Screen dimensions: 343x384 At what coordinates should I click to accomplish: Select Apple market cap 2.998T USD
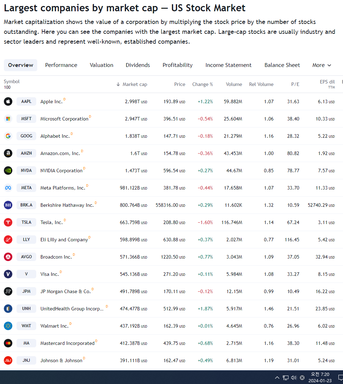coord(136,101)
